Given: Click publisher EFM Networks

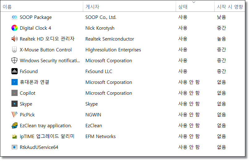Looking at the screenshot, I should point(101,137).
